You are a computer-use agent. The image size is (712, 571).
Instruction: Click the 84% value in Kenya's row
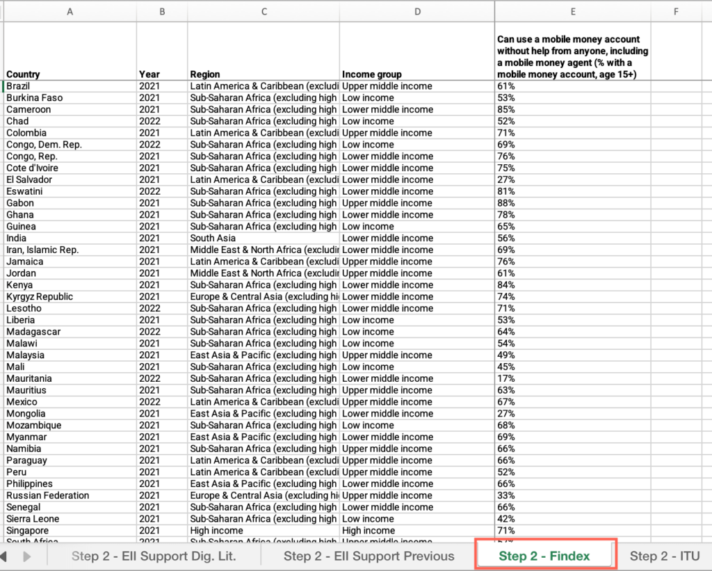tap(573, 285)
